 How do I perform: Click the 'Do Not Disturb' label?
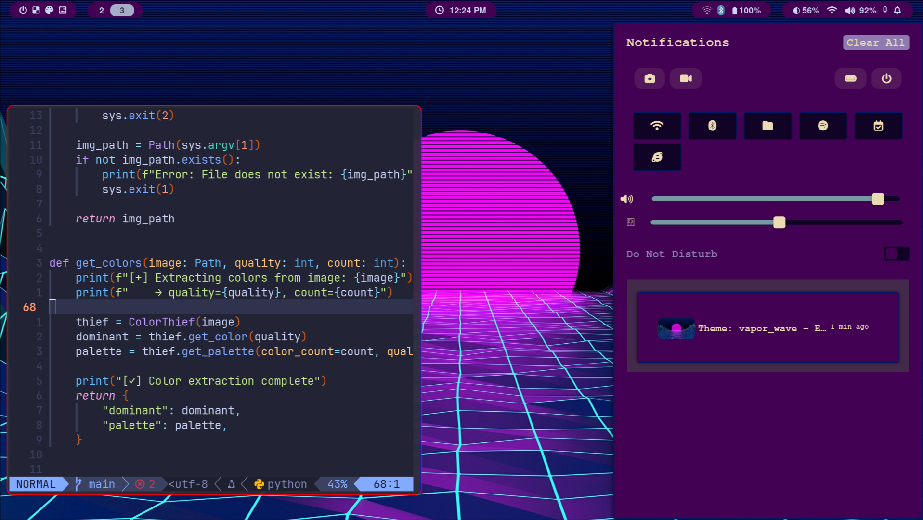(672, 254)
